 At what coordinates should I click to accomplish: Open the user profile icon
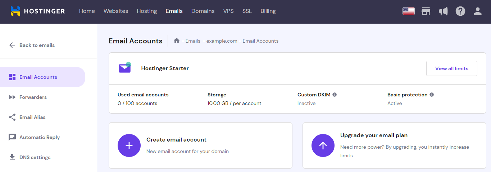click(x=477, y=11)
